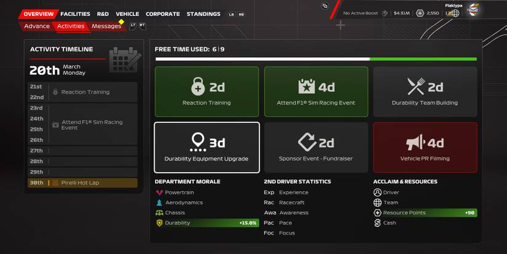Pick the Sponsor Event - Fundraiser card
507x254 pixels.
pyautogui.click(x=316, y=148)
